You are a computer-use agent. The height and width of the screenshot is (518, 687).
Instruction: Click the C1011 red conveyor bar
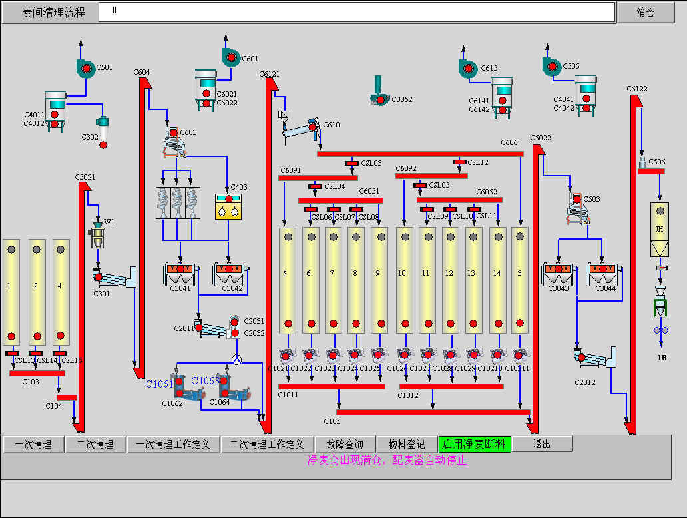(x=332, y=387)
